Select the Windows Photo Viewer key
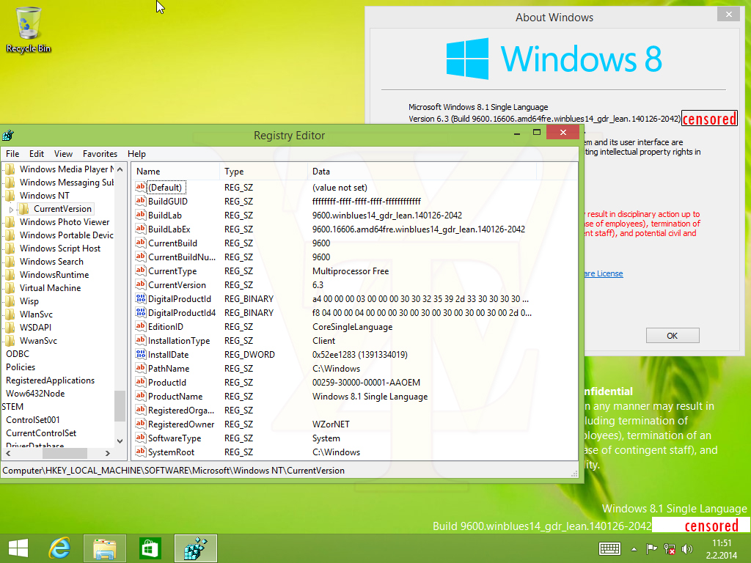Image resolution: width=751 pixels, height=563 pixels. (x=65, y=222)
